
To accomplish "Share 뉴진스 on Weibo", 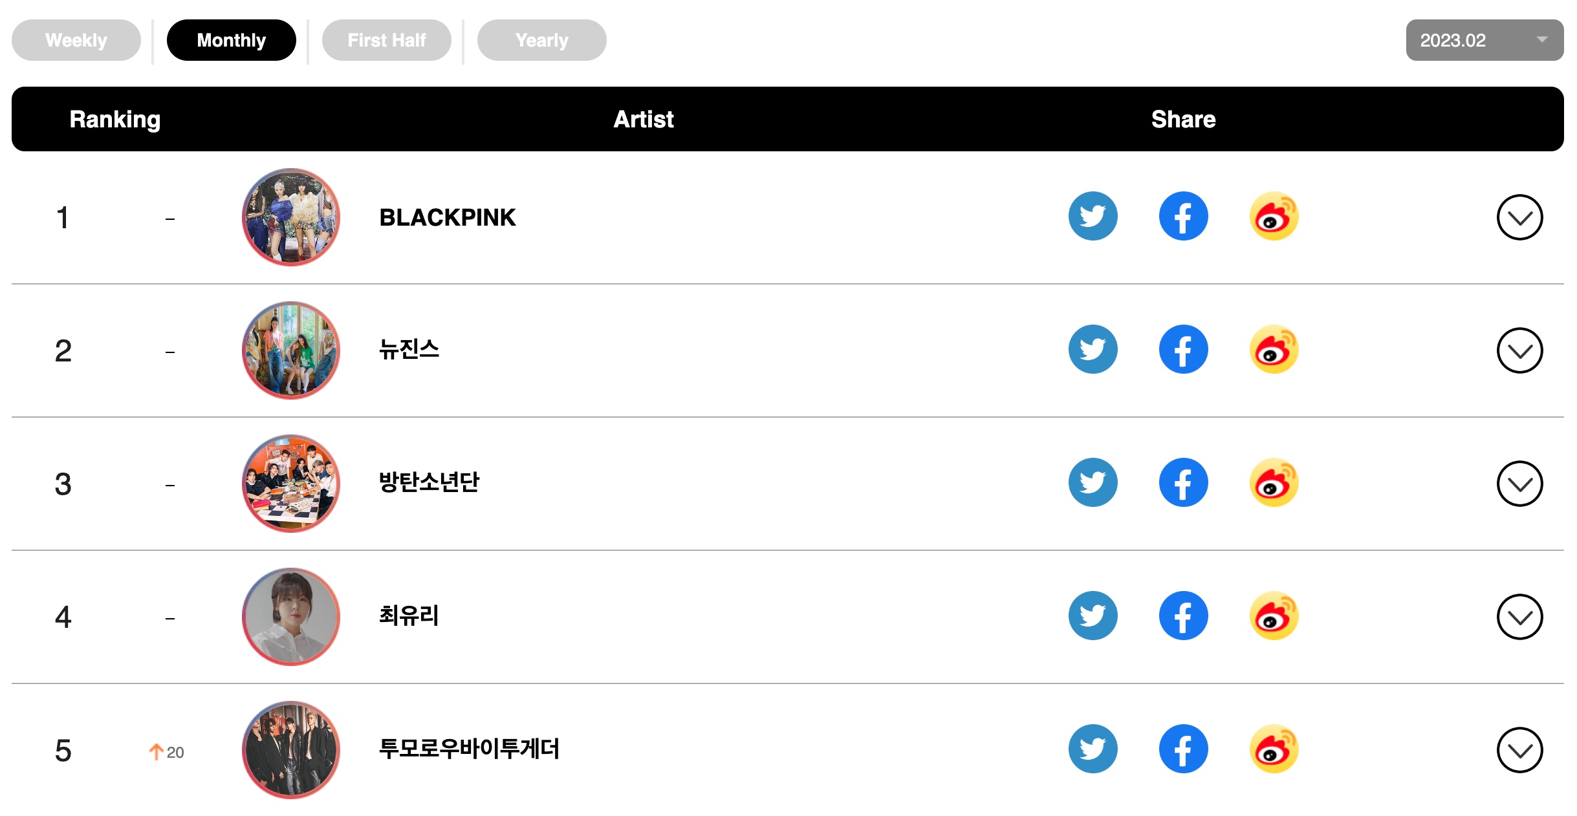I will [1274, 349].
